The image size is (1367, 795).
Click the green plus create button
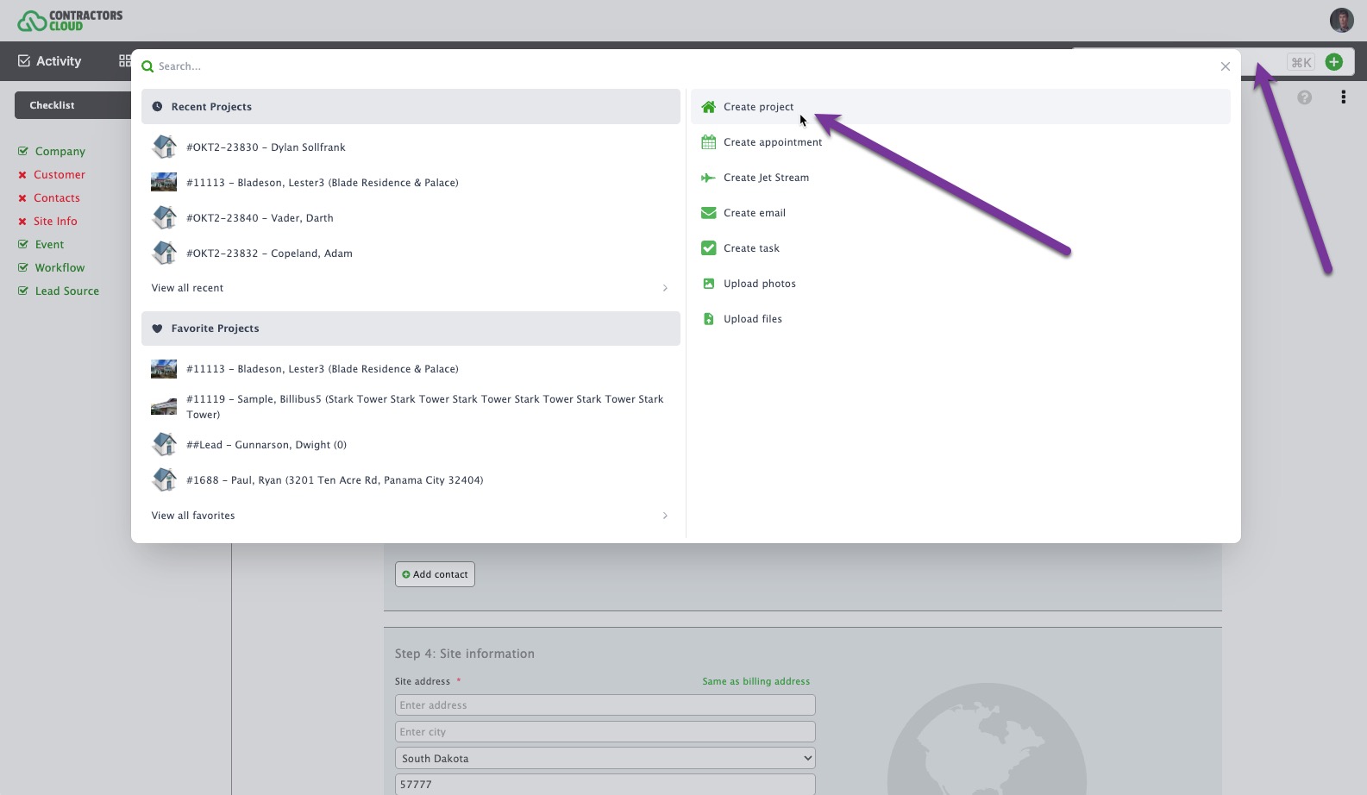(x=1333, y=62)
